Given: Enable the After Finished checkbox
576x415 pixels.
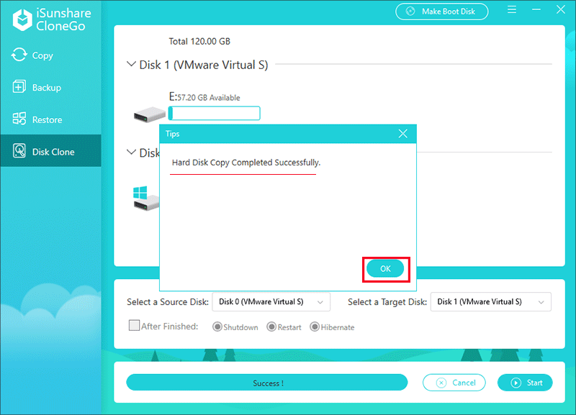Looking at the screenshot, I should pyautogui.click(x=134, y=326).
